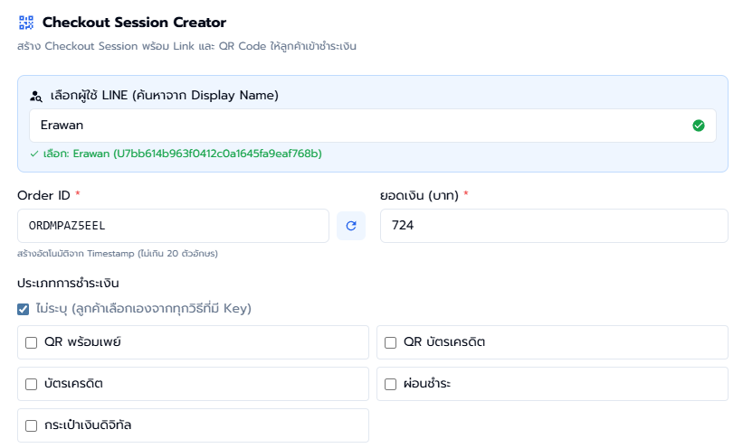Click the Order ID field ORDMPAZ5EEL

pos(174,226)
